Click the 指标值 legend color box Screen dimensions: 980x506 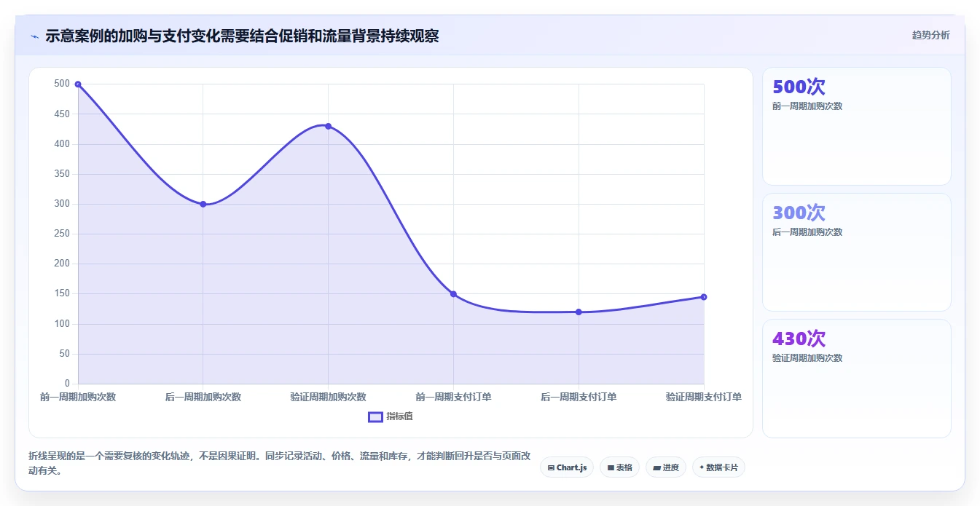375,417
